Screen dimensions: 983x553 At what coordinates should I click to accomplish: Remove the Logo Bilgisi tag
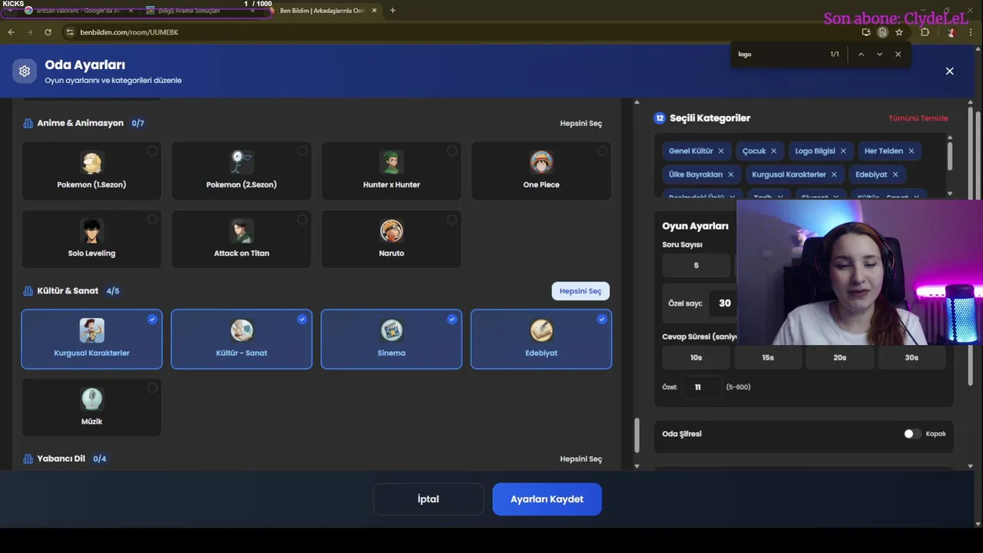pyautogui.click(x=843, y=151)
